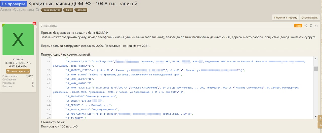The height and width of the screenshot is (133, 322).
Task: Click the "Стоимость базы:" text
Action: click(53, 122)
